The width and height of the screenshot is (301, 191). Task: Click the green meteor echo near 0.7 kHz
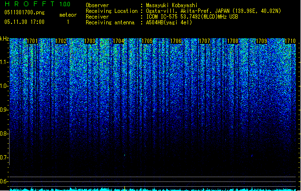(125, 155)
